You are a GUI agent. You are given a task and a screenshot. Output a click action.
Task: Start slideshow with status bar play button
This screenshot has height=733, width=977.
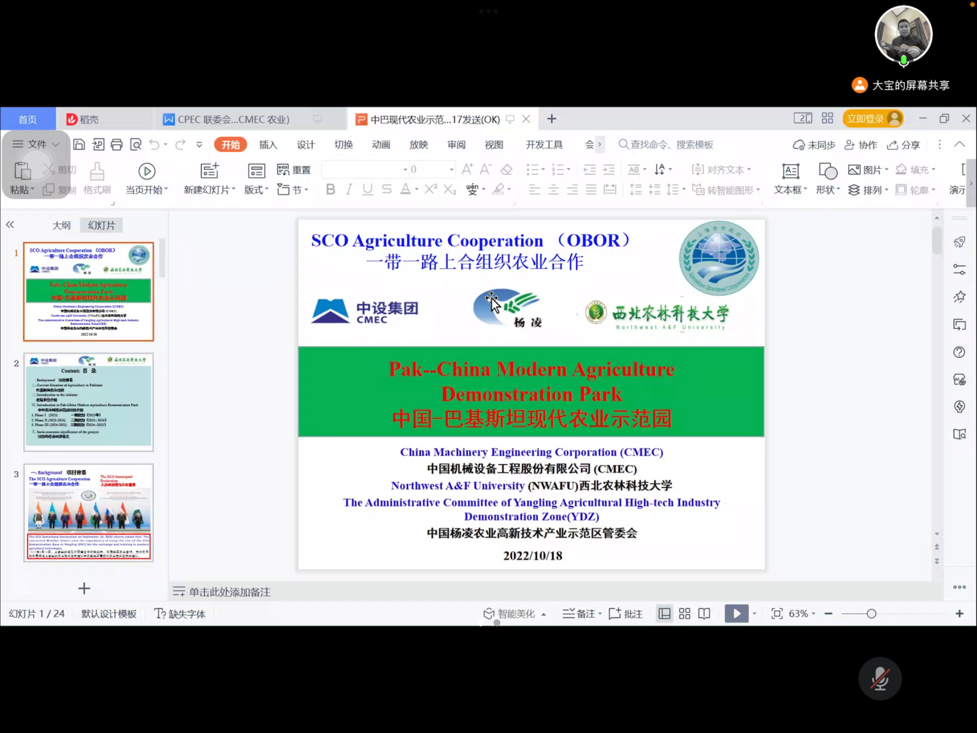coord(736,614)
